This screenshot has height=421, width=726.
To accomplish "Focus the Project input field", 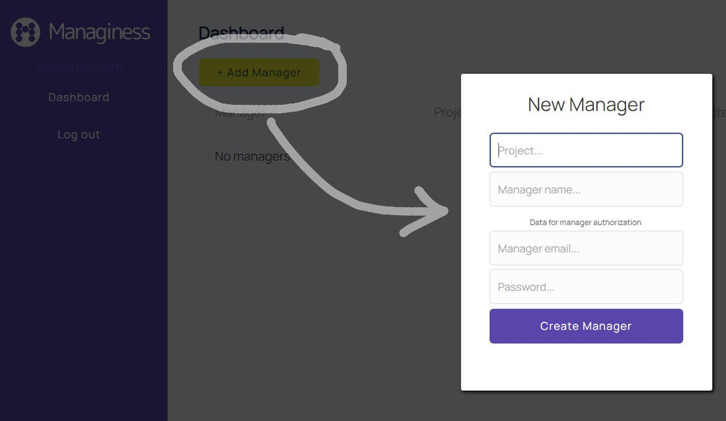I will pyautogui.click(x=586, y=150).
